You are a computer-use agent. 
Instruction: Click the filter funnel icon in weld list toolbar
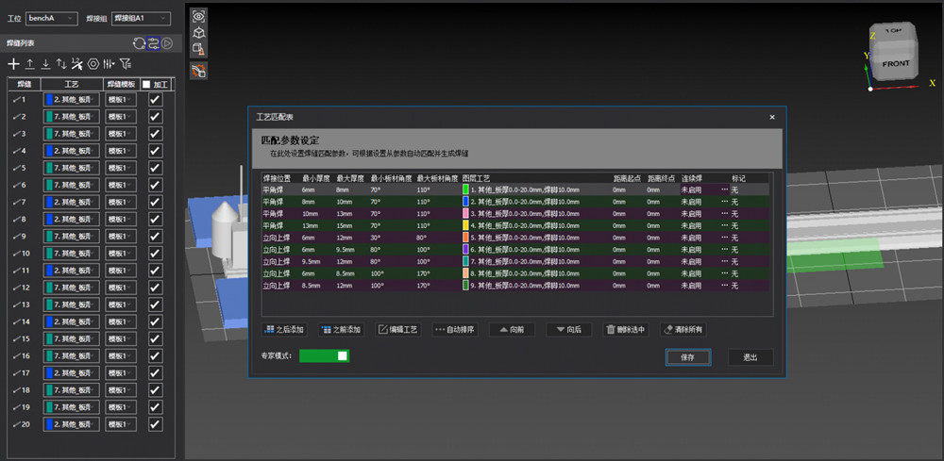pos(125,64)
